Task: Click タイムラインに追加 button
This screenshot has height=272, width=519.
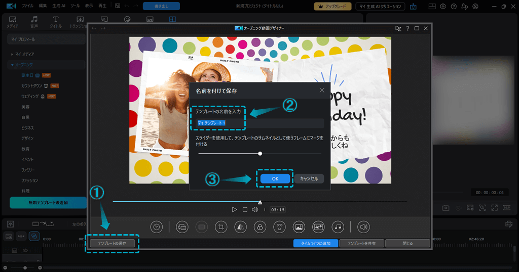Action: 316,243
